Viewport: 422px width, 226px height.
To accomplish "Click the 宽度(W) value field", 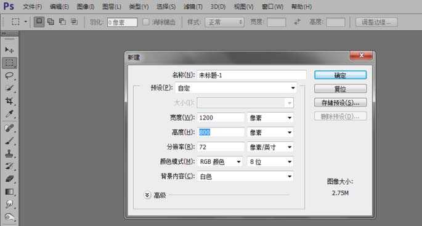I will tap(221, 118).
